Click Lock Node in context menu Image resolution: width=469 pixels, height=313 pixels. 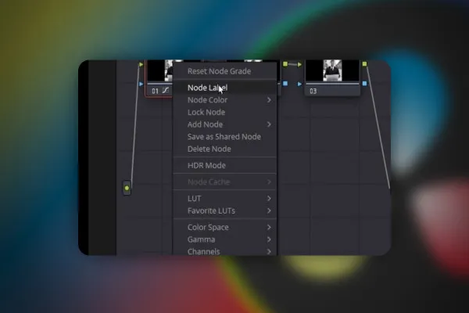tap(225, 113)
